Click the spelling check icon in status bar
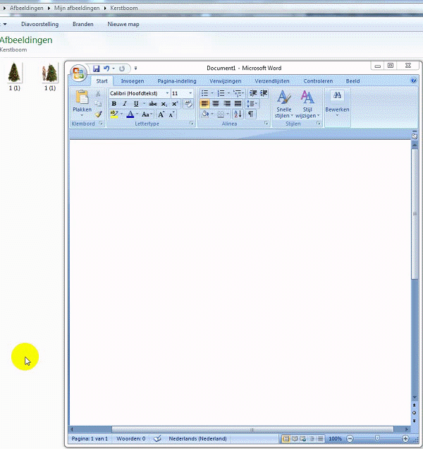 pyautogui.click(x=157, y=438)
